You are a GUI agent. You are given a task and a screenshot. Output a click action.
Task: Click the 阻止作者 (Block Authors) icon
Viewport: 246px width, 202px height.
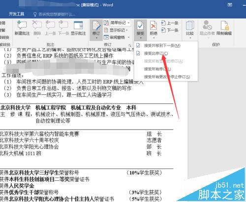(207, 25)
